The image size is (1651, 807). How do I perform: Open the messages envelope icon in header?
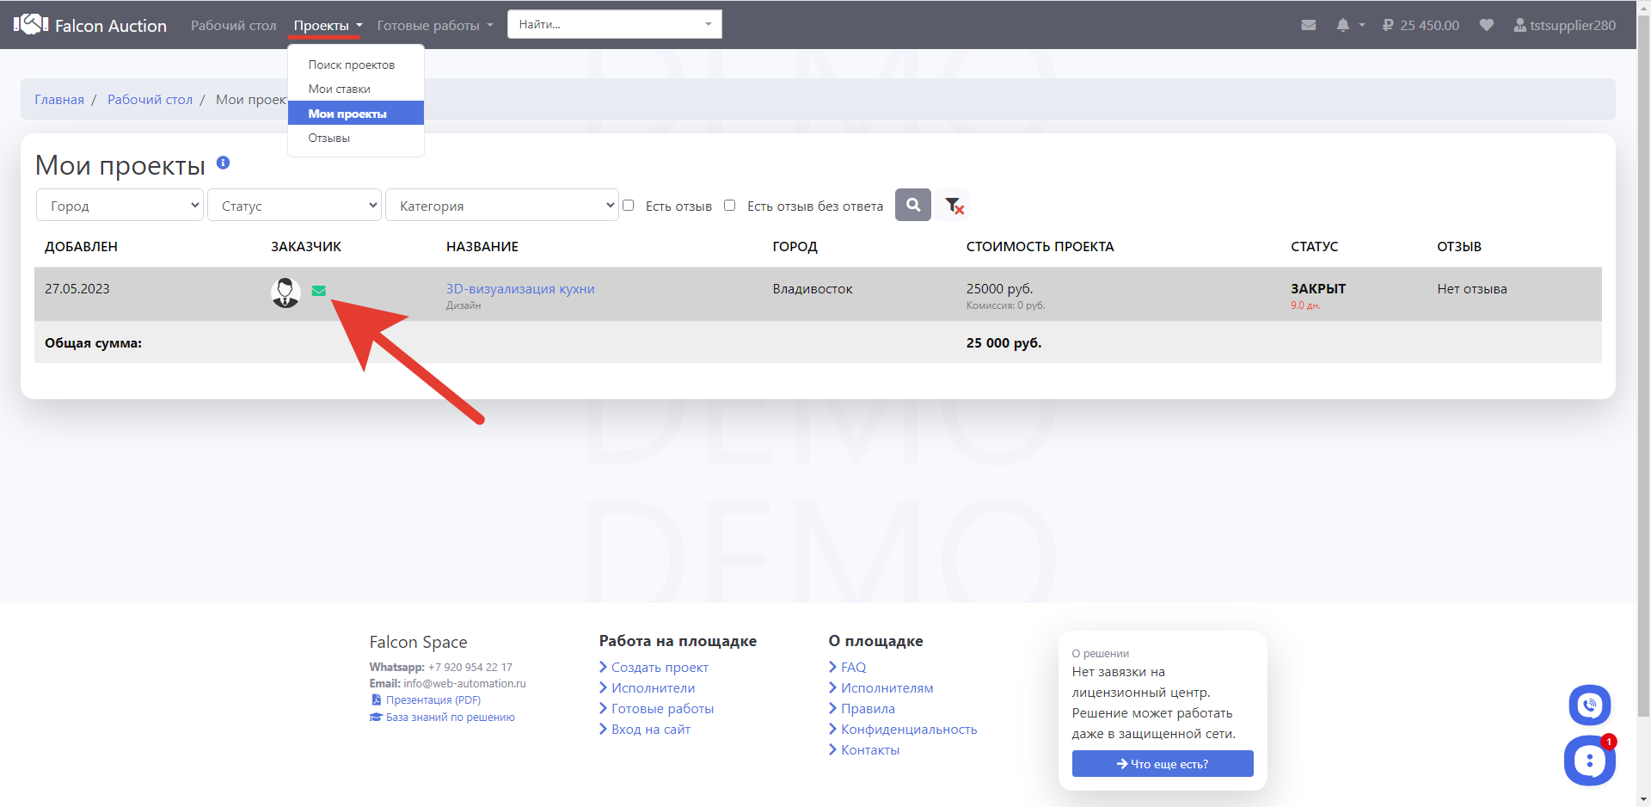coord(1308,25)
